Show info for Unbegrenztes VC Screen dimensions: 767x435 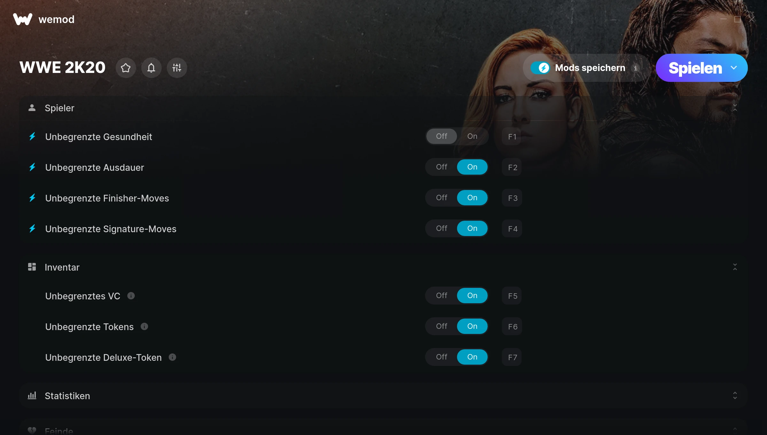pos(131,296)
